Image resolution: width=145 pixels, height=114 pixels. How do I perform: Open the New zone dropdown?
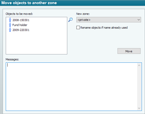tap(109, 20)
